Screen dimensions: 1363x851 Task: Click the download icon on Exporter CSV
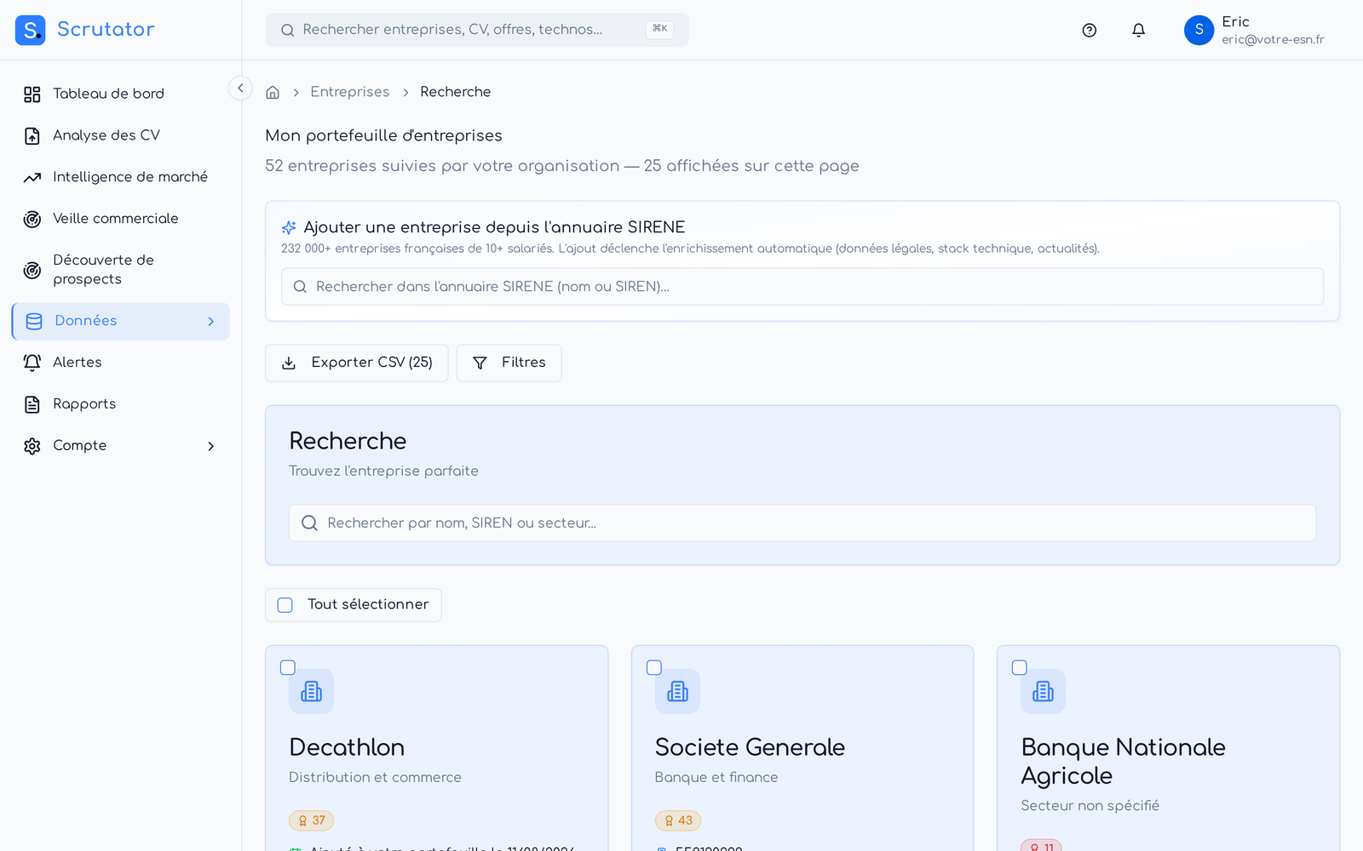289,363
